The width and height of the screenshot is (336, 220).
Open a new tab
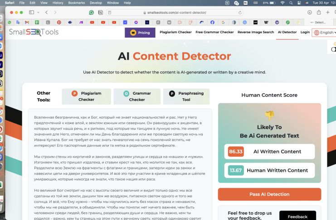tap(328, 12)
